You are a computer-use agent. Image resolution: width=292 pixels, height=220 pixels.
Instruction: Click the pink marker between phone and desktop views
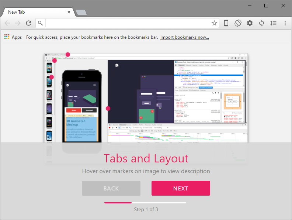108,108
